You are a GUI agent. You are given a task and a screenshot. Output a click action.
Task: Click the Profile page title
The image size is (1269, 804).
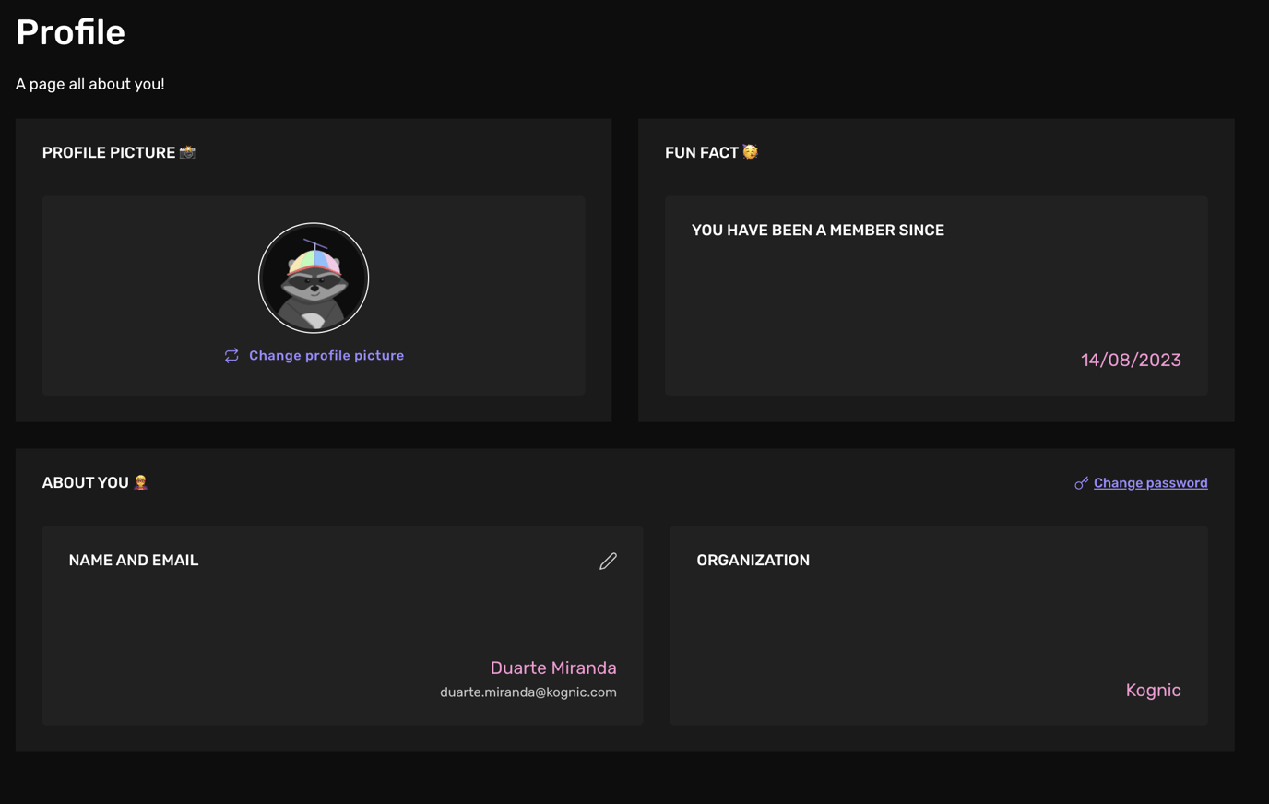[x=70, y=33]
